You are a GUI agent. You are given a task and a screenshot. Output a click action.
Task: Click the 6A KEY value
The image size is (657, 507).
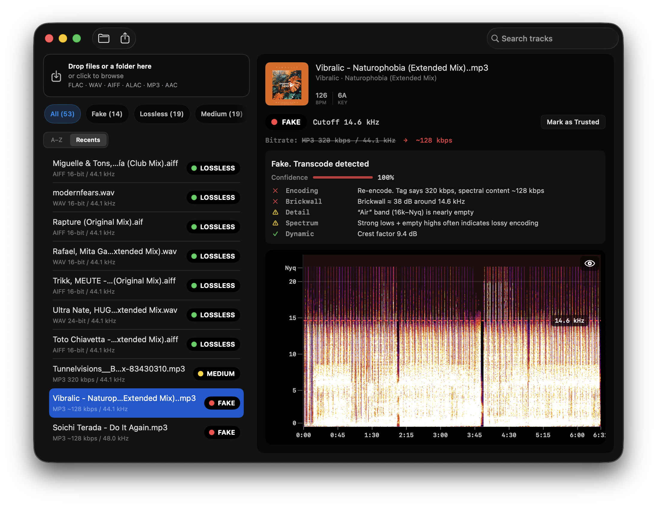tap(342, 96)
